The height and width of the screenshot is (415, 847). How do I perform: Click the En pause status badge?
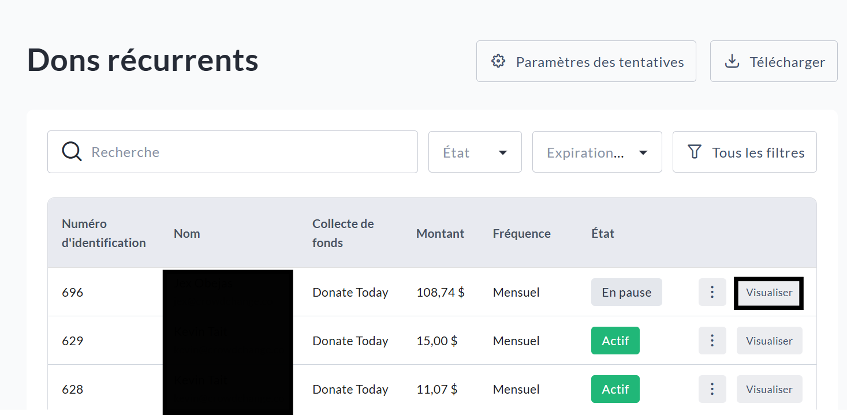[x=626, y=292]
